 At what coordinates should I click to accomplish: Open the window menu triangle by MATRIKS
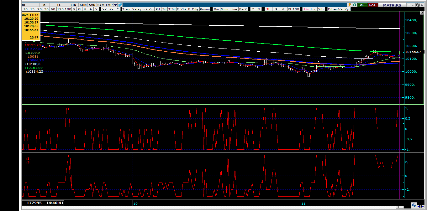[409, 5]
